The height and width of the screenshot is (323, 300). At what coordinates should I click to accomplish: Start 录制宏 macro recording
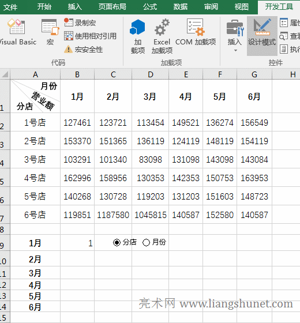tap(80, 22)
